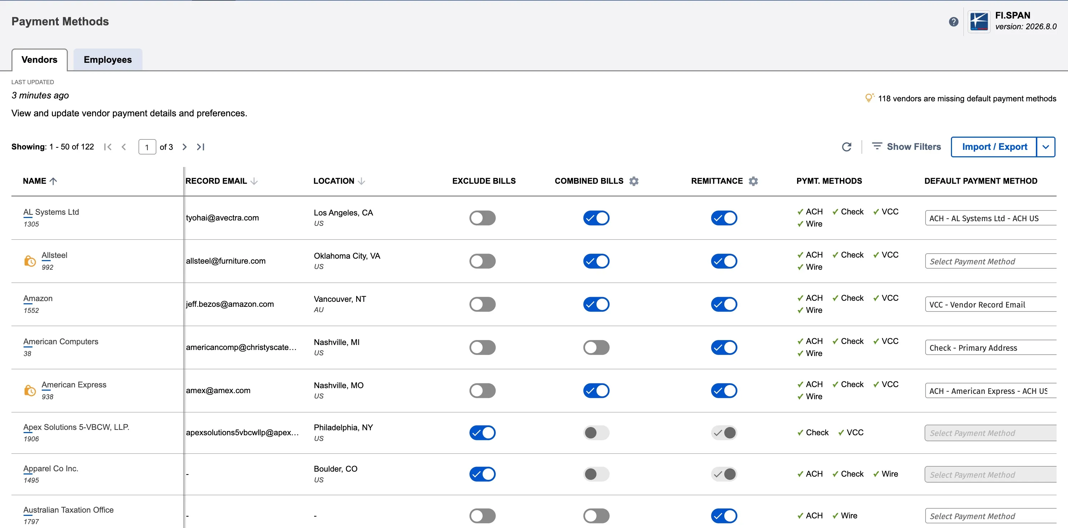Sort by Name ascending arrow
The image size is (1068, 528).
point(53,181)
